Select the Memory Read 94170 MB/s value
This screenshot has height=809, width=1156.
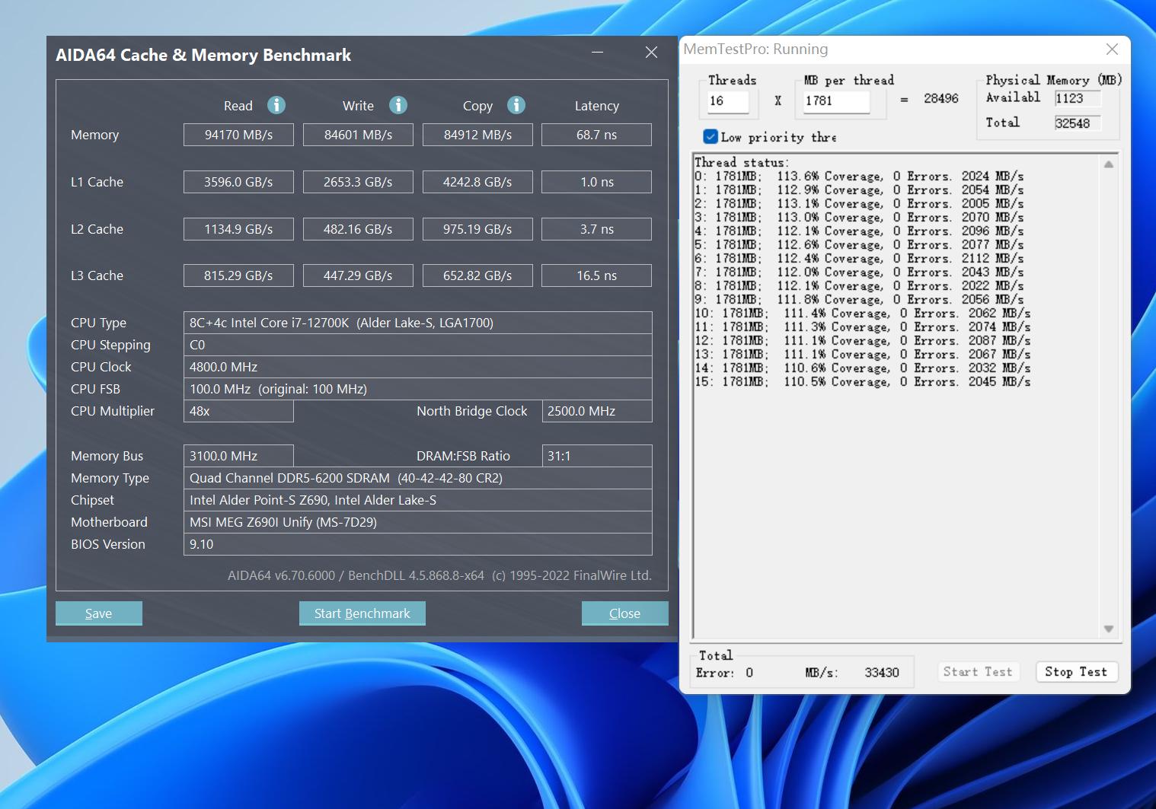(238, 135)
